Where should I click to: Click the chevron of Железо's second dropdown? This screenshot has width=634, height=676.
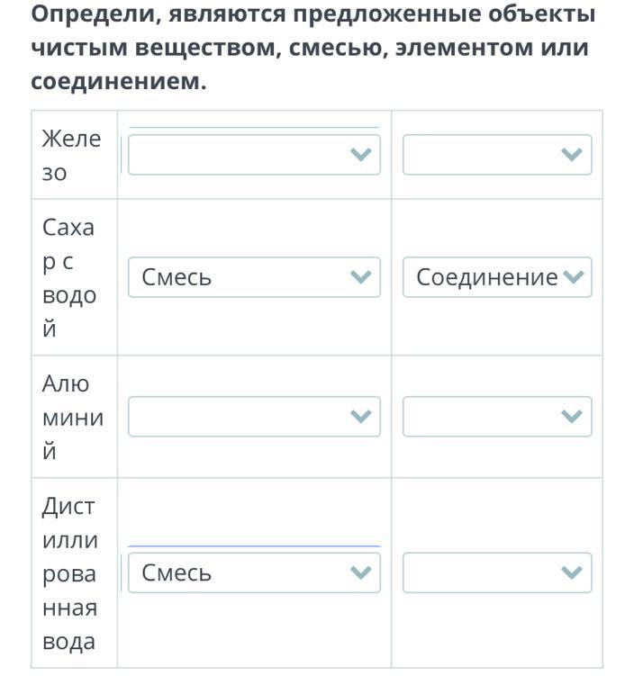(x=572, y=155)
